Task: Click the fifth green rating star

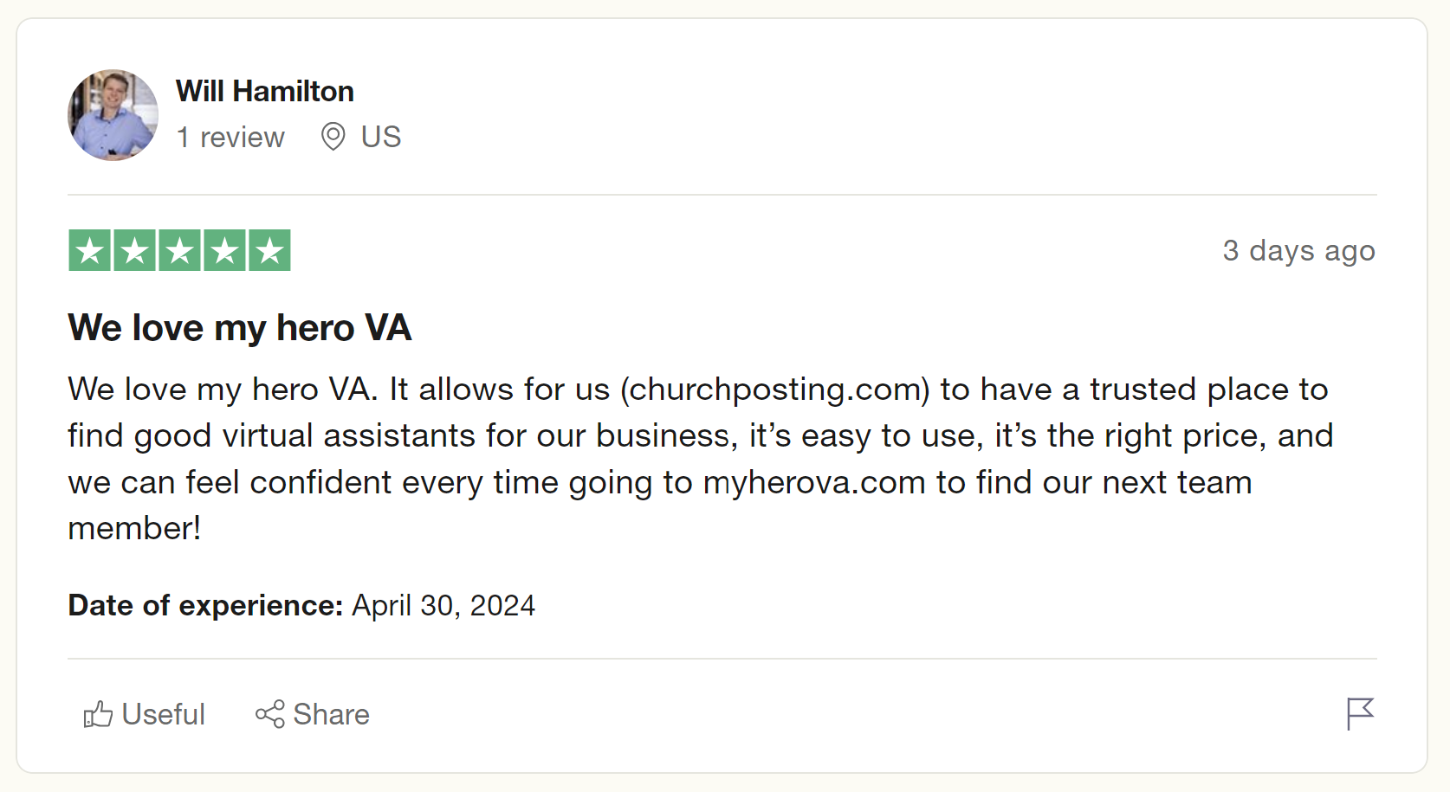Action: tap(270, 251)
